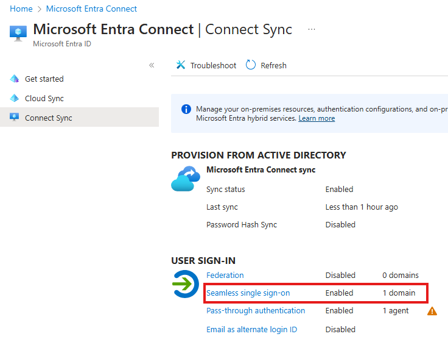The width and height of the screenshot is (448, 345).
Task: Open Seamless single sign-on settings
Action: (248, 293)
